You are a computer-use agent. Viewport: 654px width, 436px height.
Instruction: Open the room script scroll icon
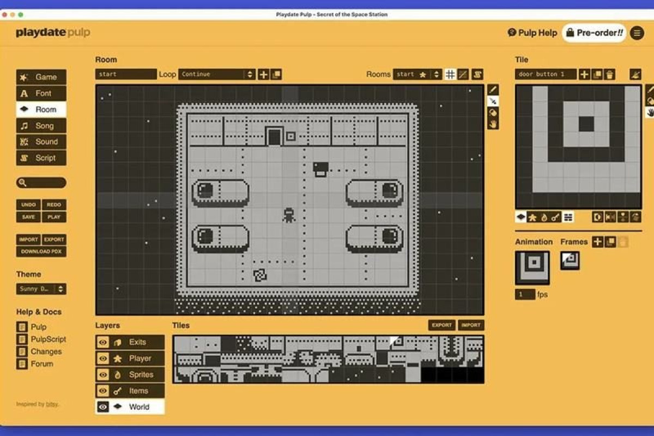point(477,74)
